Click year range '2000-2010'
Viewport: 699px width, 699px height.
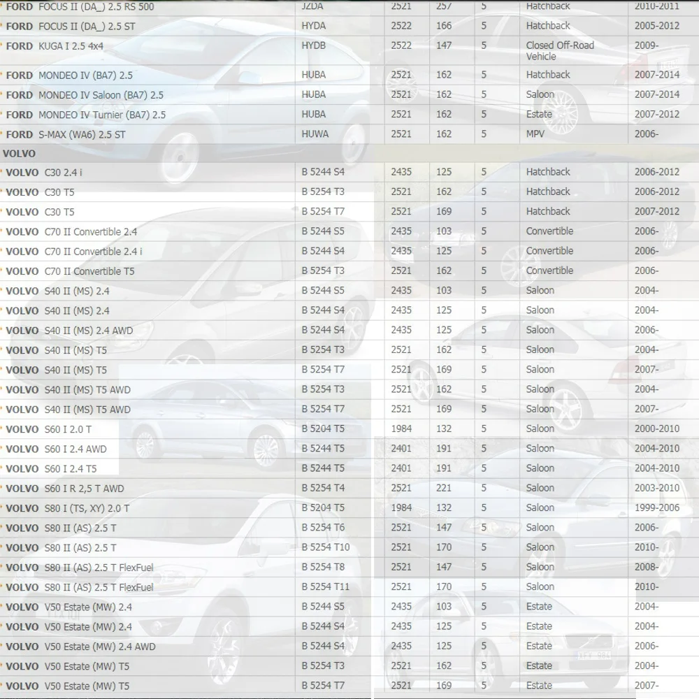point(656,428)
